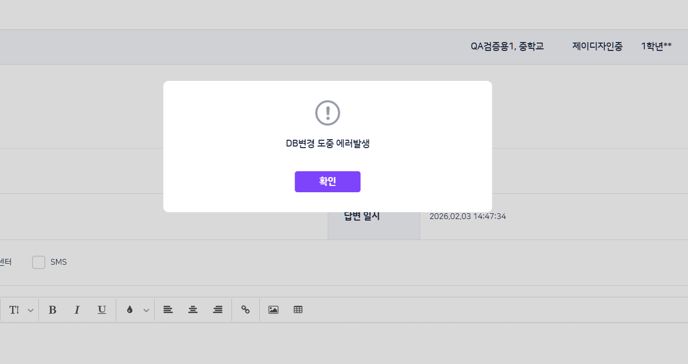Click the font size tool icon
Screen dimensions: 688x364
14,310
